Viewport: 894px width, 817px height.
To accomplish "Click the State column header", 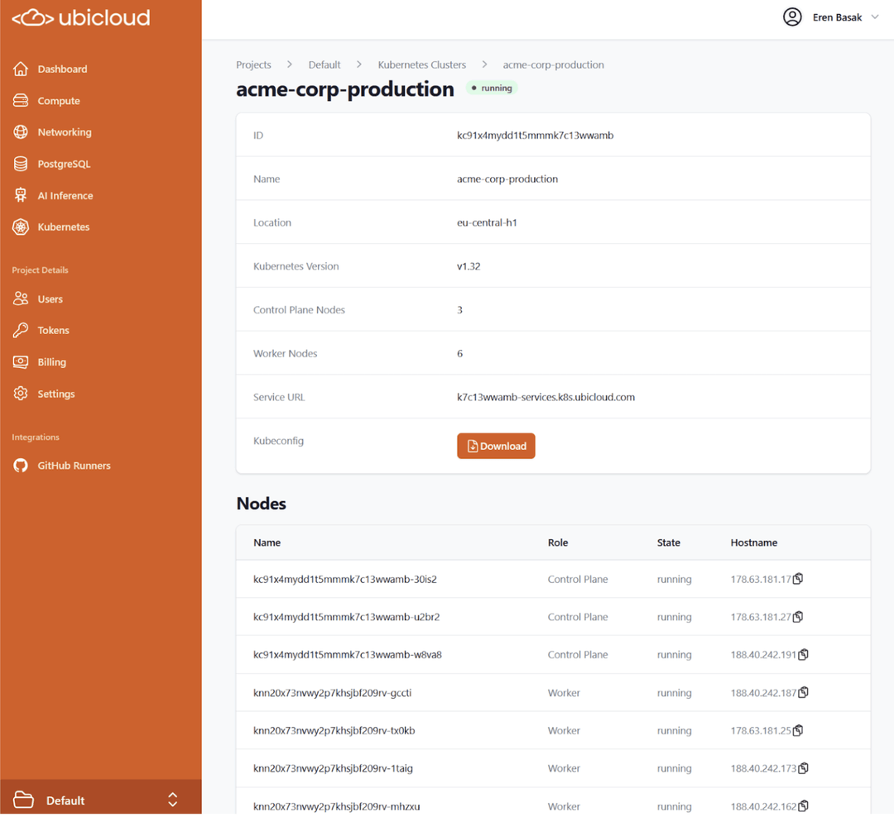I will [x=668, y=543].
